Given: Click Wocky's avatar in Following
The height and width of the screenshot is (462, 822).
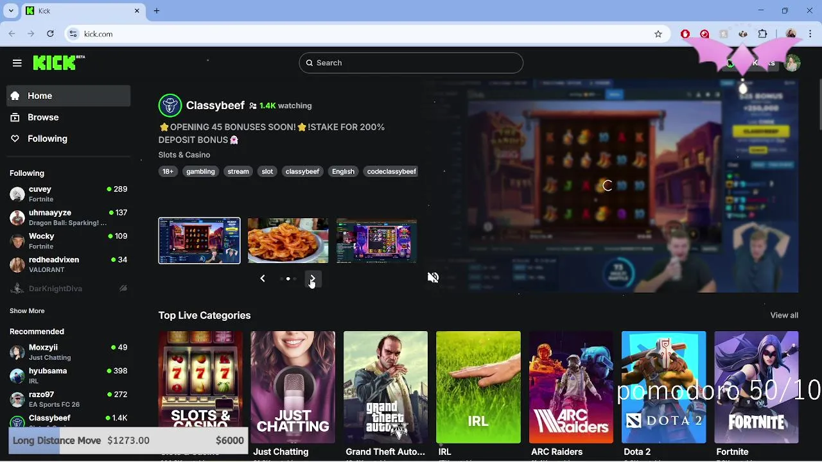Looking at the screenshot, I should coord(17,241).
